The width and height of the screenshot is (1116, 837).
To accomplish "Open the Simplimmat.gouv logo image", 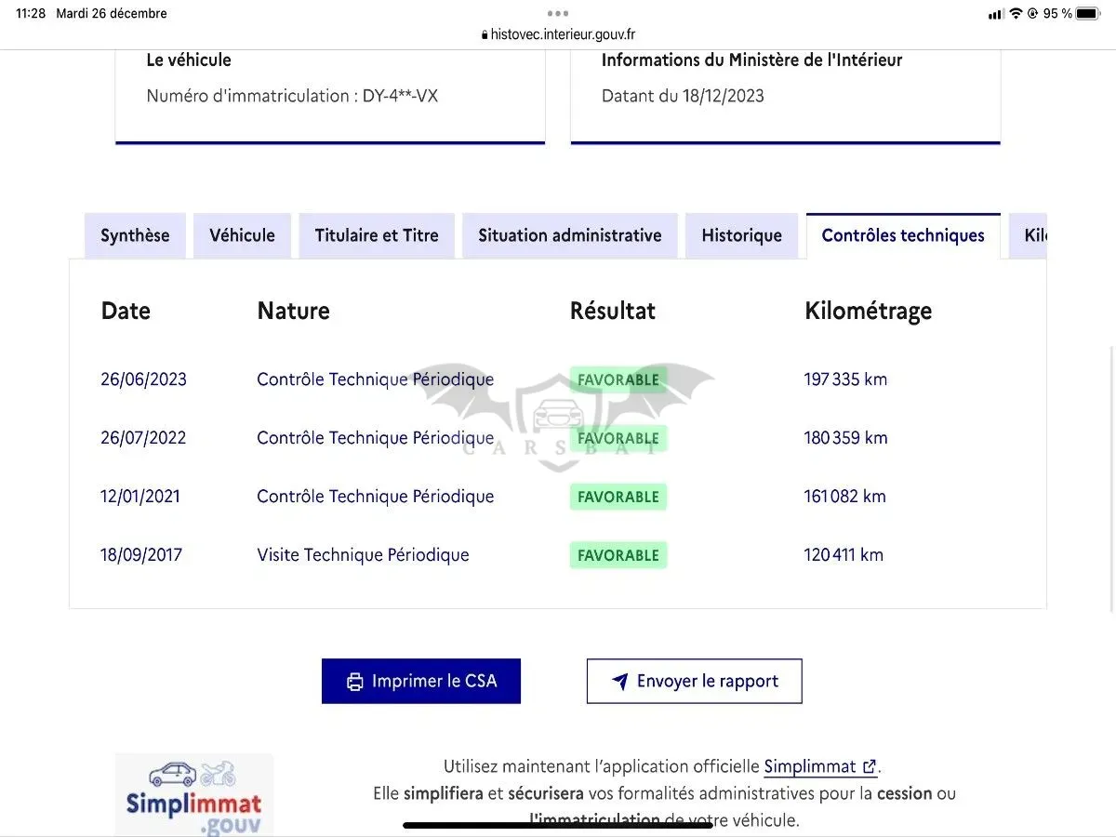I will click(194, 794).
